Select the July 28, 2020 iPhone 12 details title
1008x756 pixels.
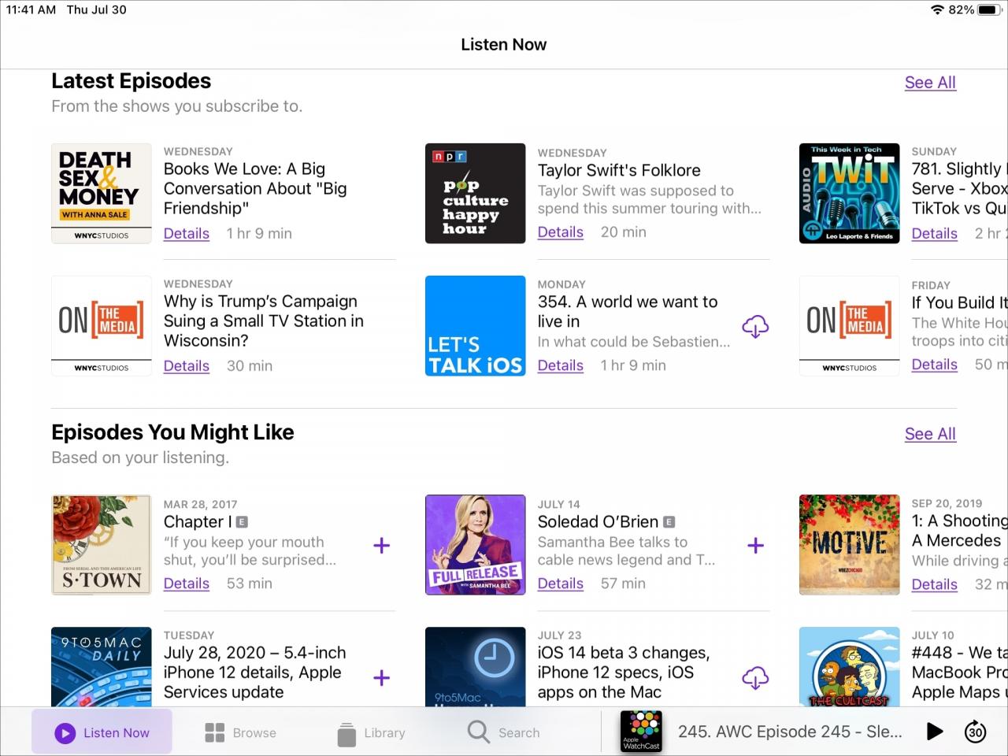coord(255,673)
